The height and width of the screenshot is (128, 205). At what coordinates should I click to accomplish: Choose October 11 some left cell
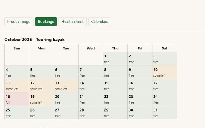point(17,86)
